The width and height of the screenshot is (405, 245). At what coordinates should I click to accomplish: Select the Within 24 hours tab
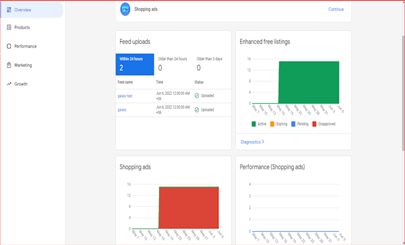[135, 64]
